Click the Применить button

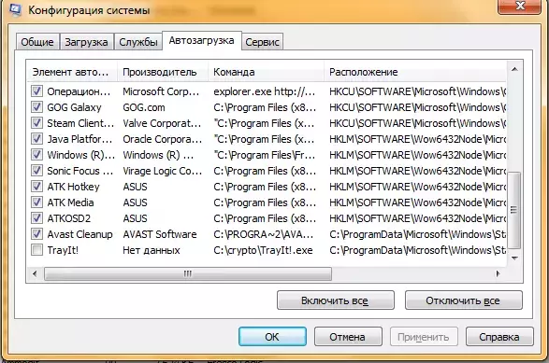pos(424,337)
